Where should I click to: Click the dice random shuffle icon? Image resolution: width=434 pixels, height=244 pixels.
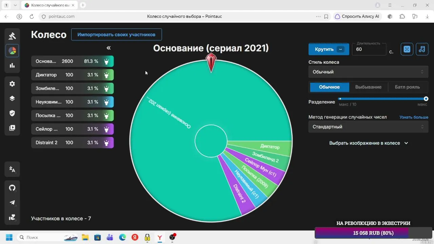coord(407,49)
